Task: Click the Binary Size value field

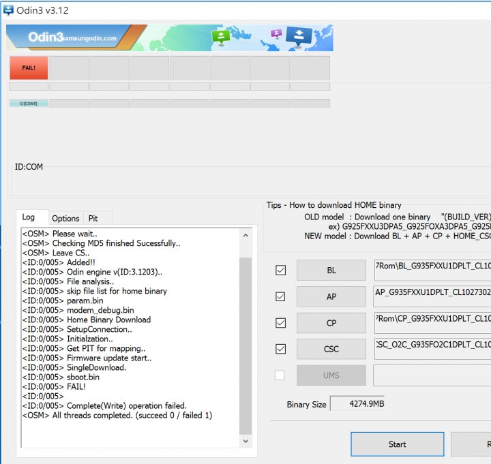Action: [357, 403]
